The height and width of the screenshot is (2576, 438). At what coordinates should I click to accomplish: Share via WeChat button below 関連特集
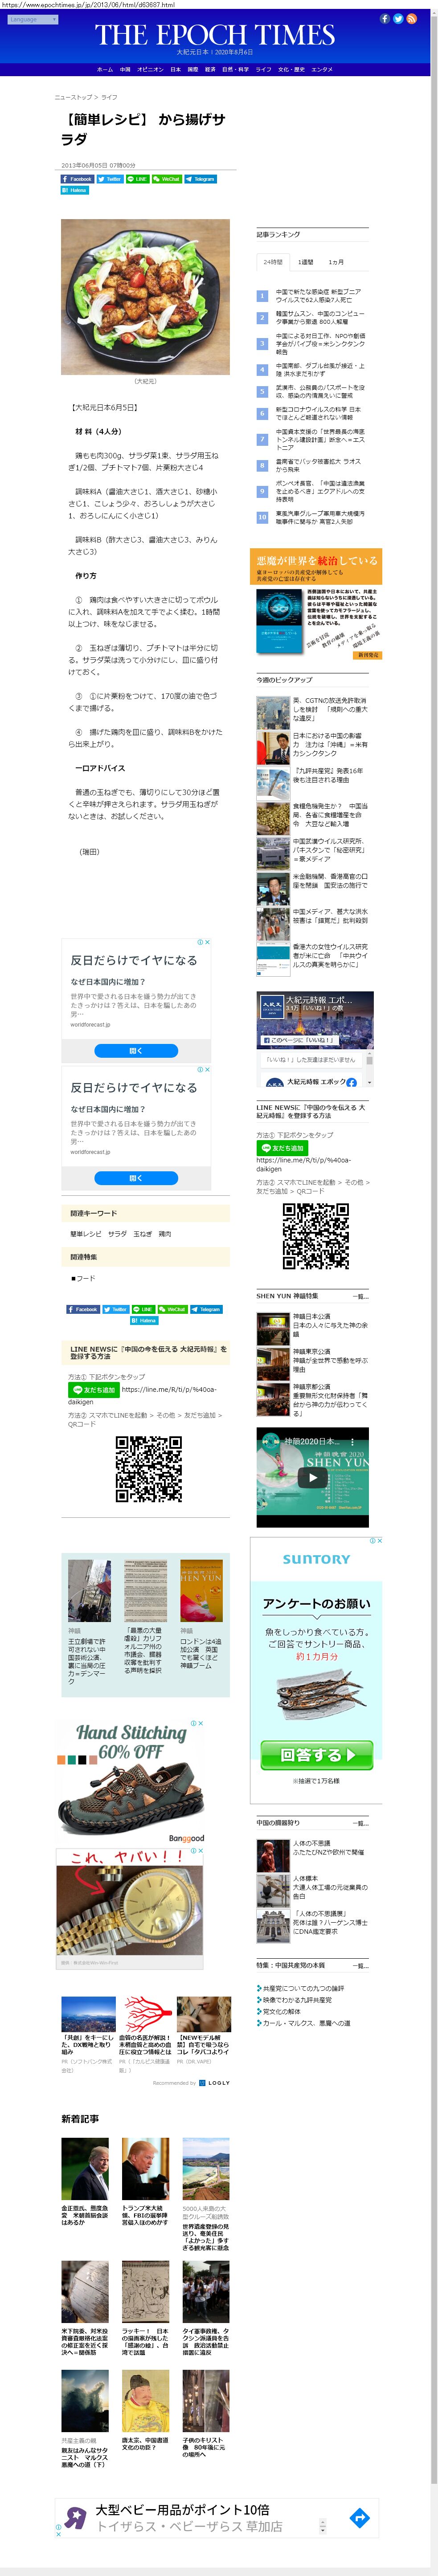click(173, 1309)
